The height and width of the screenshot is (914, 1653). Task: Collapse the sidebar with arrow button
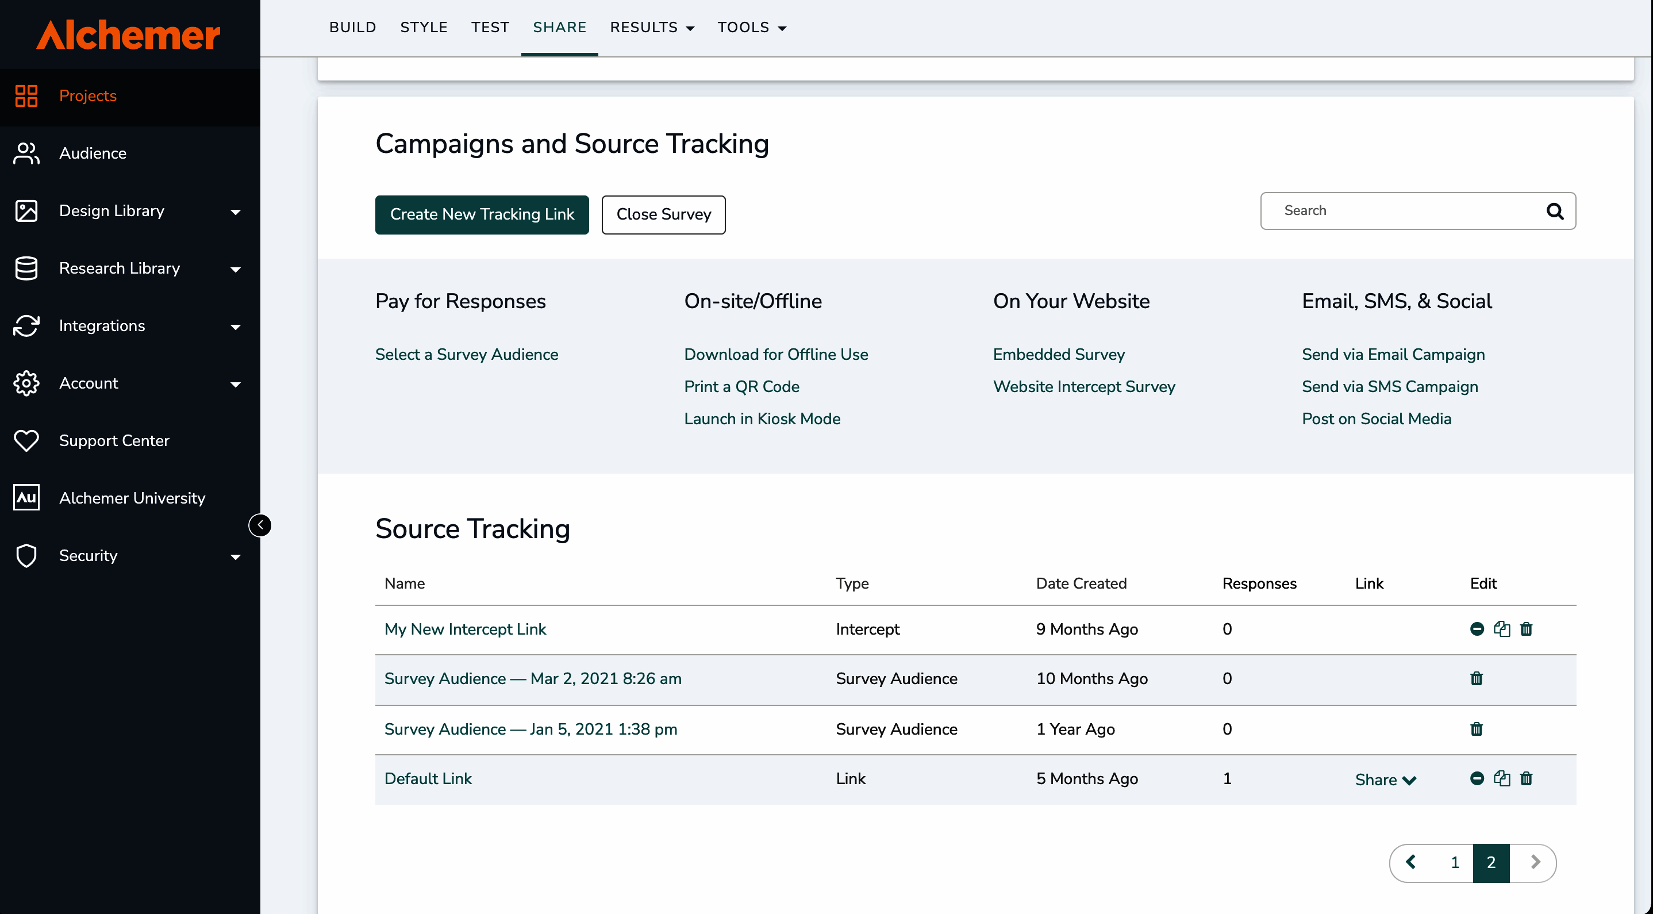click(x=260, y=525)
